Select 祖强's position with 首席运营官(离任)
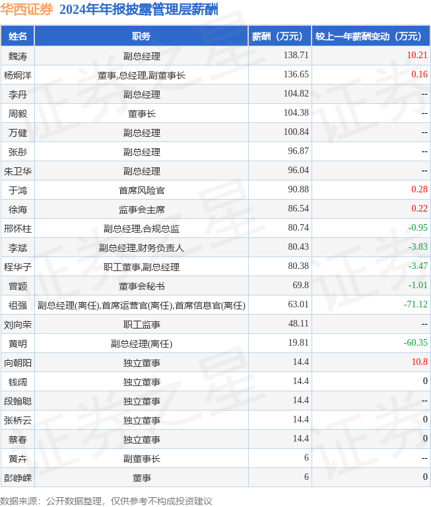Image resolution: width=431 pixels, height=507 pixels. (x=141, y=305)
